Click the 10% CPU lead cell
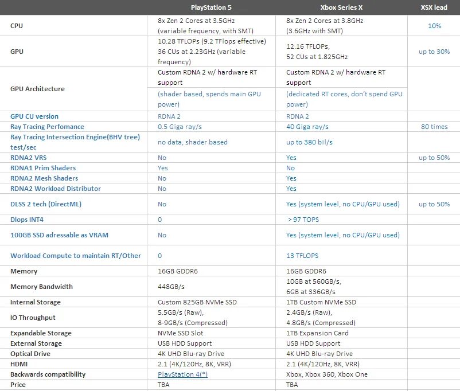This screenshot has width=460, height=391. click(434, 26)
